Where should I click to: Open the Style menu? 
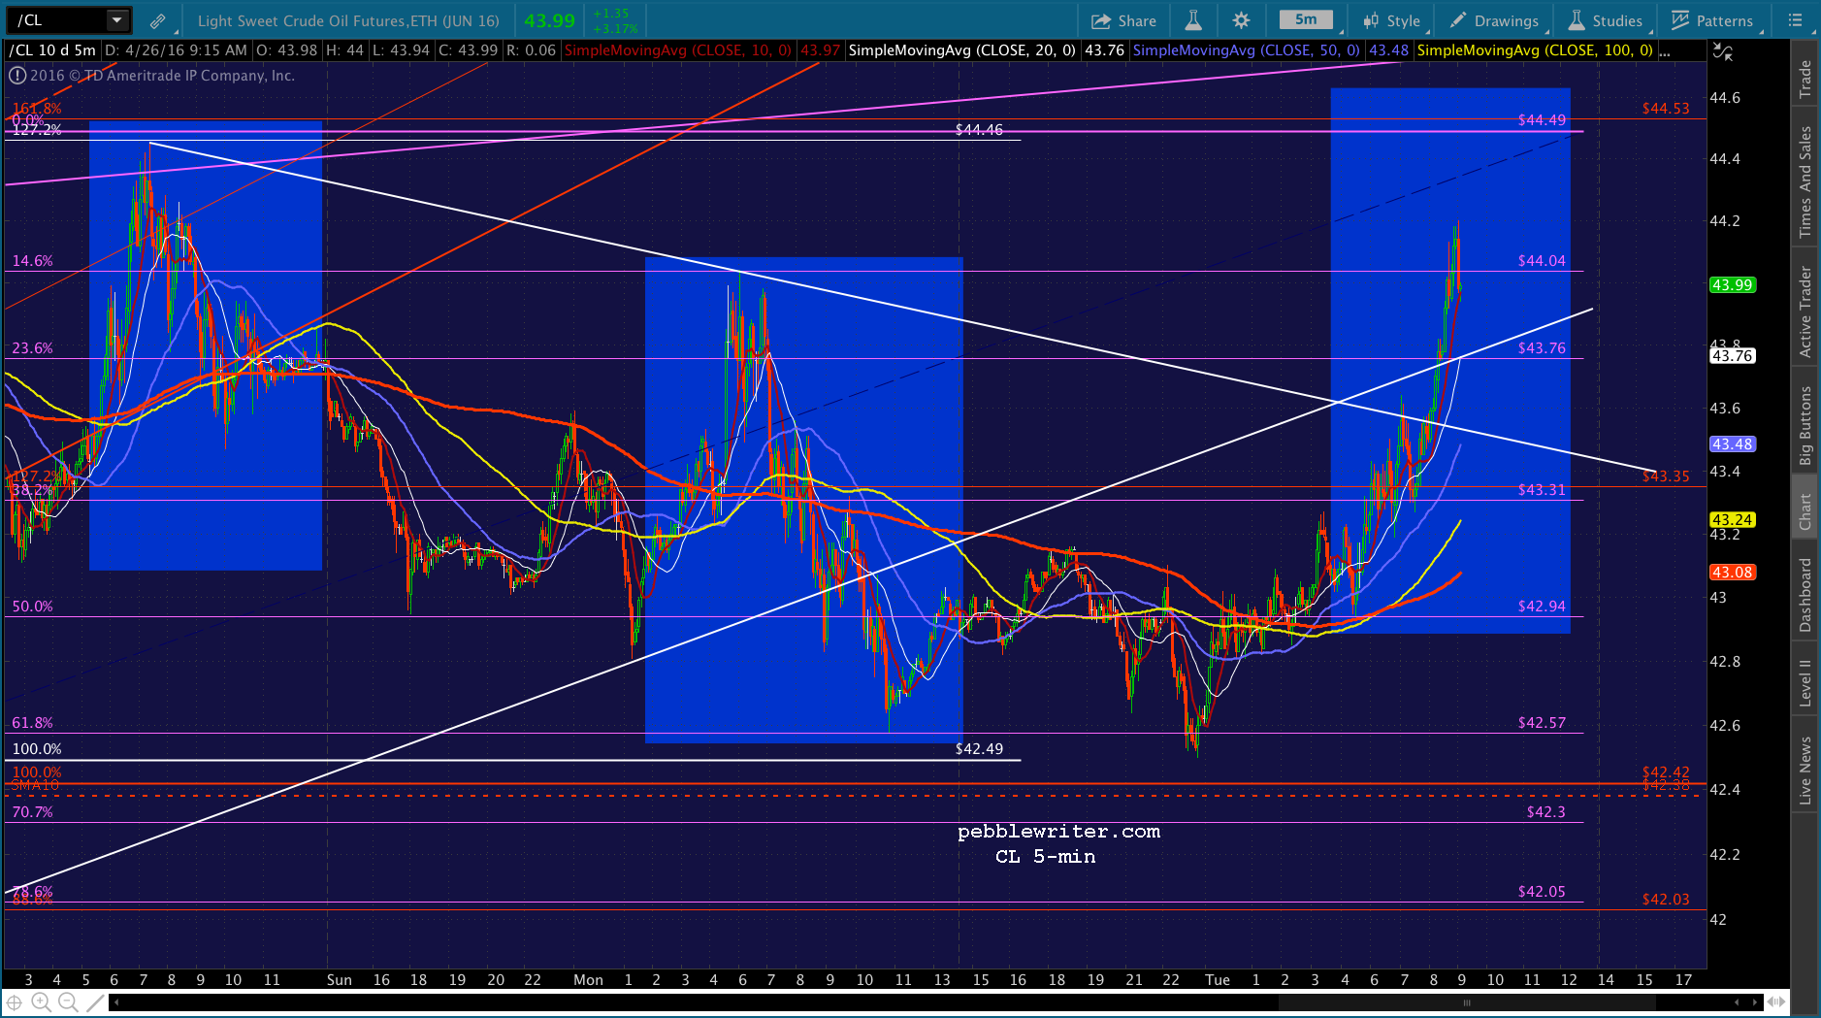(1392, 20)
